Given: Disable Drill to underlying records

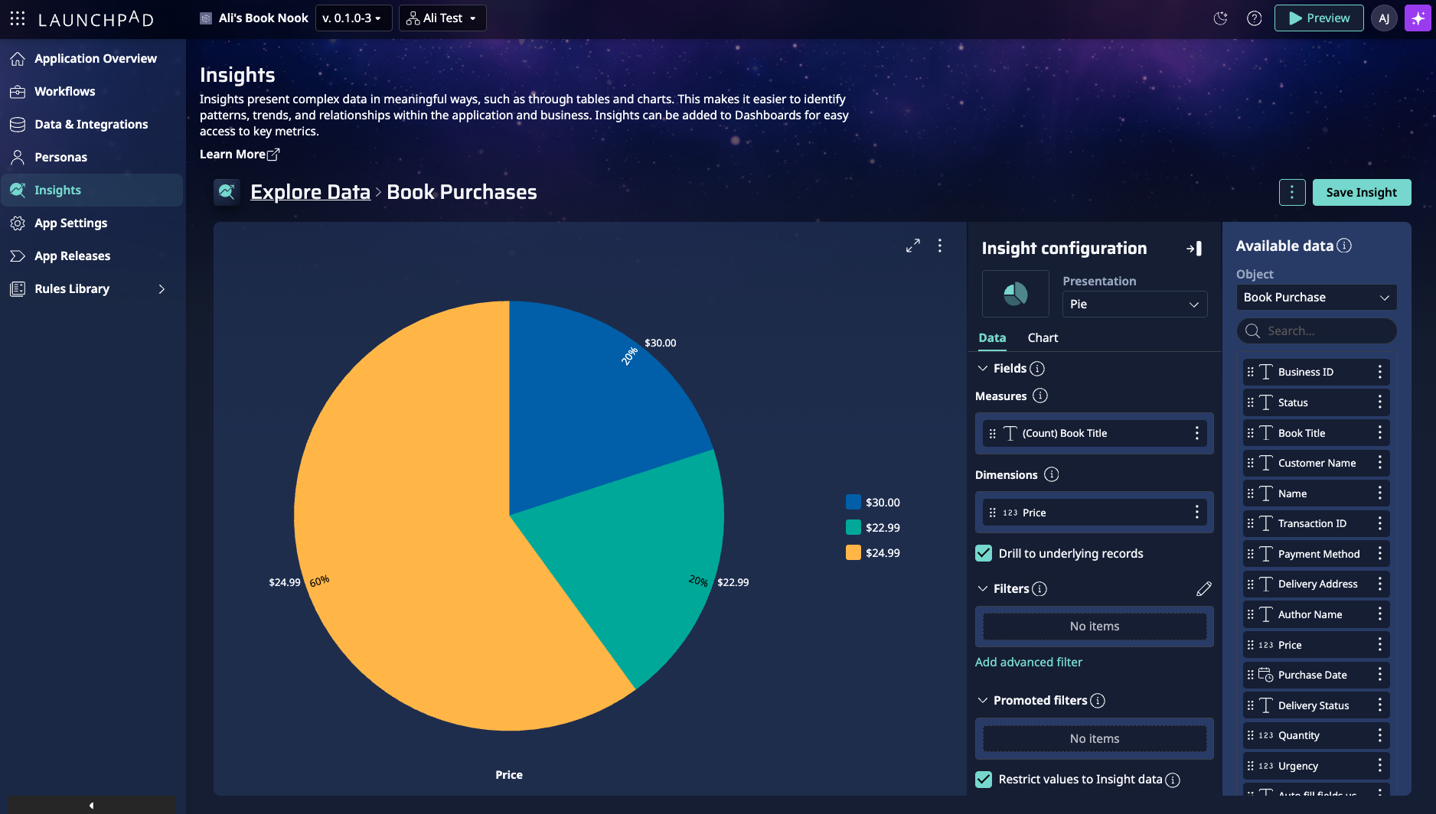Looking at the screenshot, I should (983, 552).
